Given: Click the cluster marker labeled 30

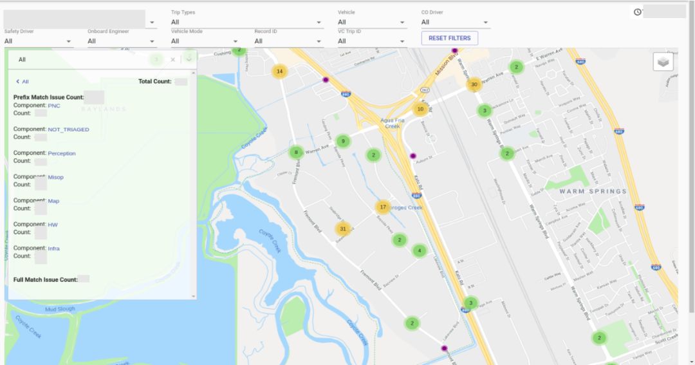Looking at the screenshot, I should pyautogui.click(x=474, y=84).
